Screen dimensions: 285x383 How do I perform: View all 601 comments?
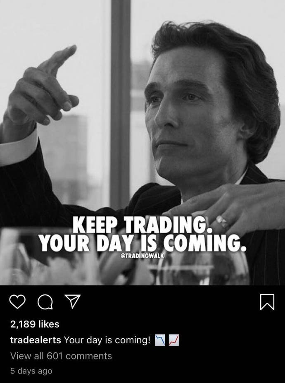click(x=61, y=356)
